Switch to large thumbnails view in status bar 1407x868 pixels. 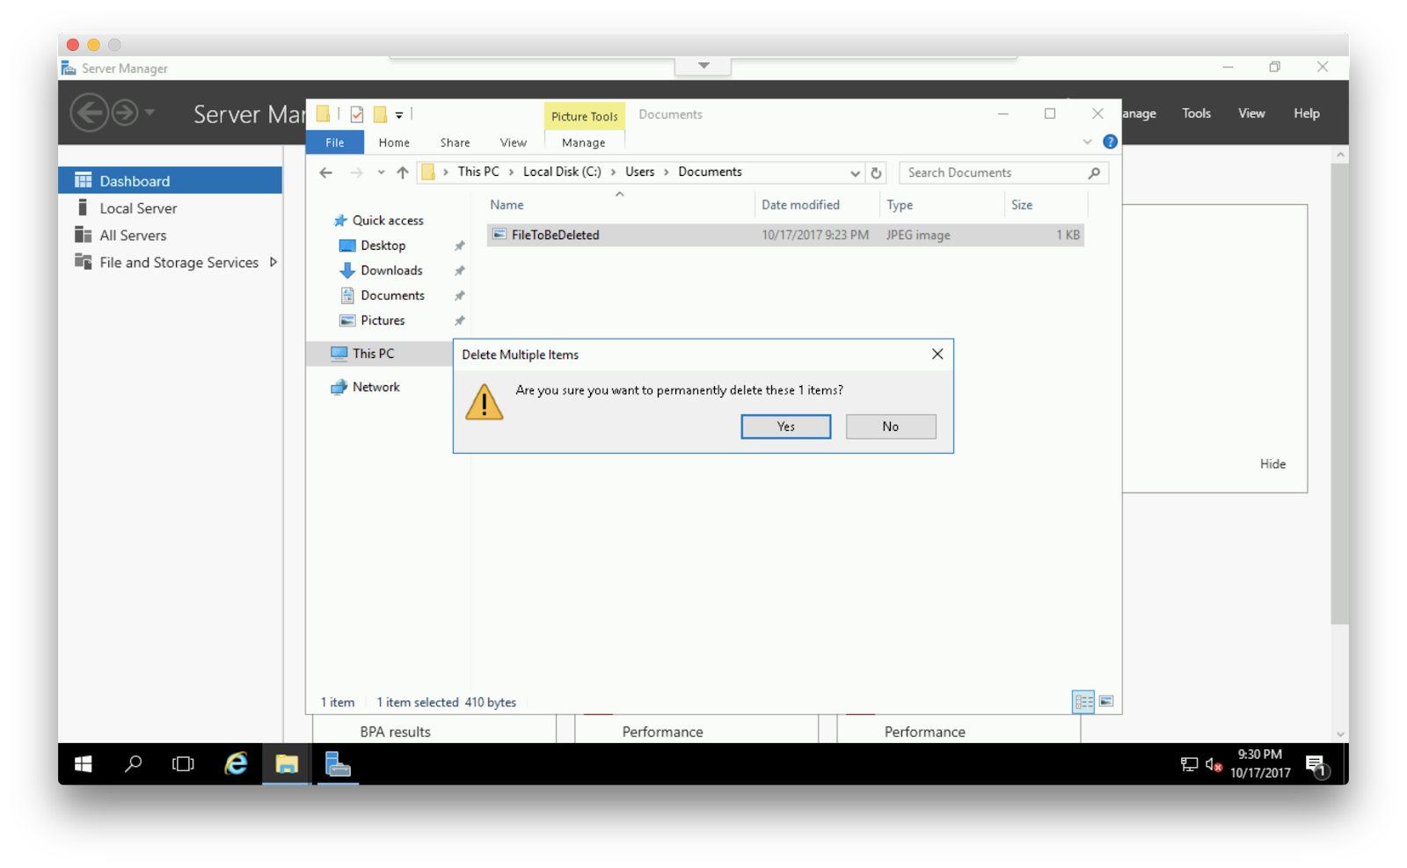[x=1107, y=702]
